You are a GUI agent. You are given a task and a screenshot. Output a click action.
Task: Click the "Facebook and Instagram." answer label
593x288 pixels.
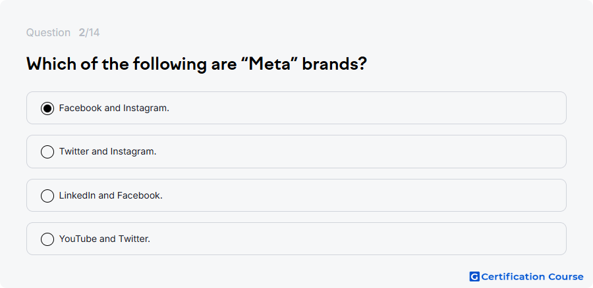pos(114,108)
